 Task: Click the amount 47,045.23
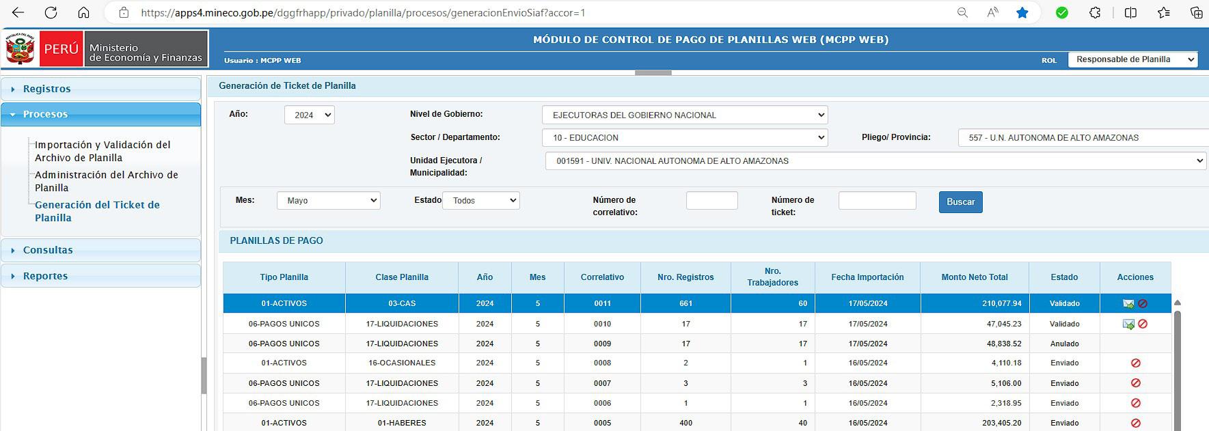(1003, 324)
